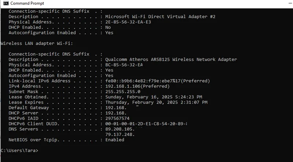The image size is (293, 162).
Task: Click the Command Prompt window title text
Action: tap(27, 3)
